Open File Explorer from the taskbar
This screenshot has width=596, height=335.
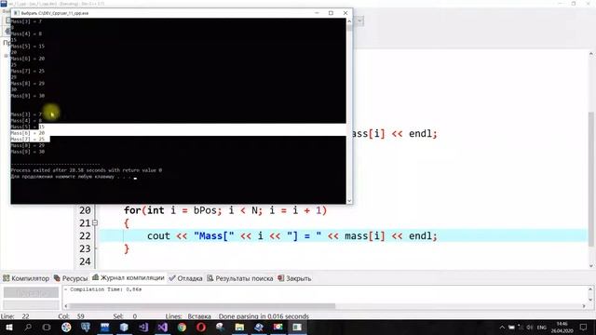[239, 327]
